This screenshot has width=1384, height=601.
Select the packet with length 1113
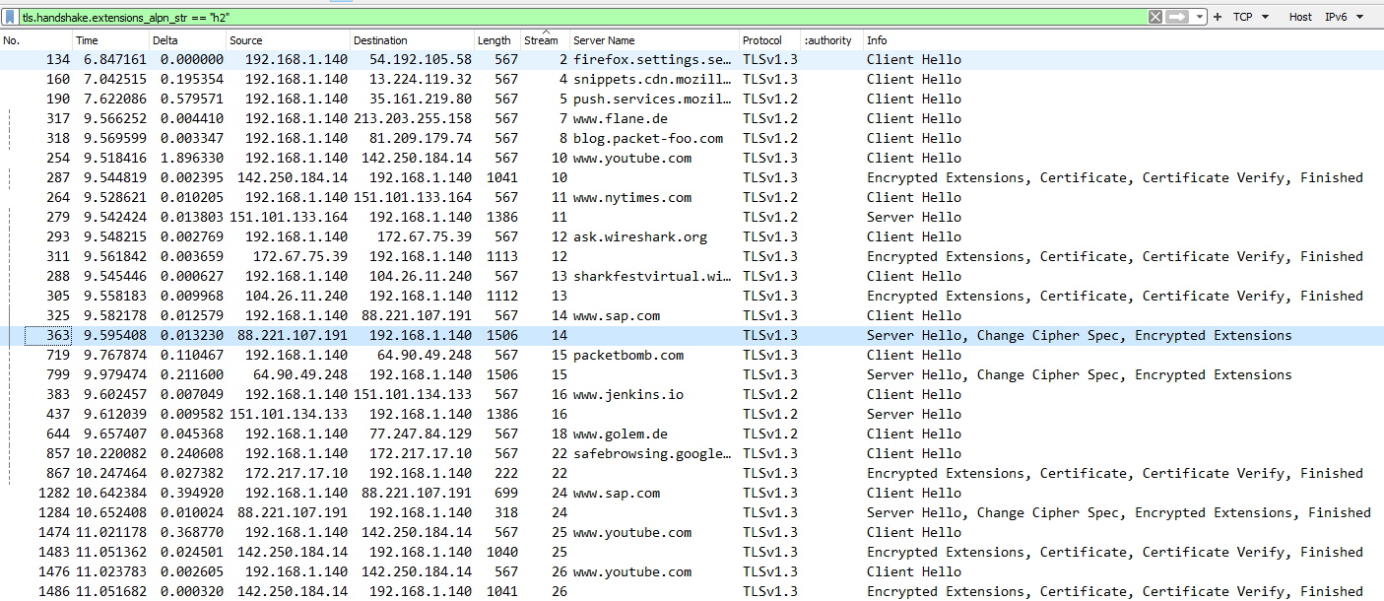692,256
